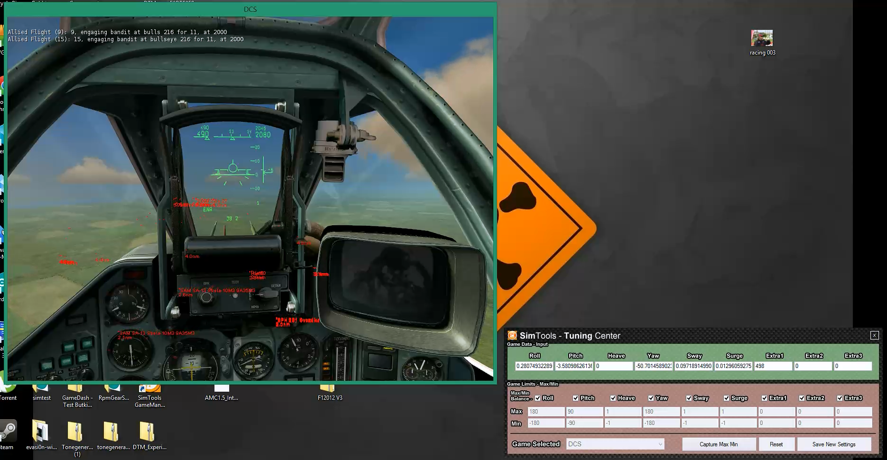Open the Tonegener (1) zip archive

click(x=77, y=439)
